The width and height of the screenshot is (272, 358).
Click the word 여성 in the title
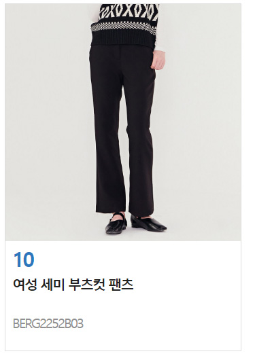pyautogui.click(x=25, y=285)
